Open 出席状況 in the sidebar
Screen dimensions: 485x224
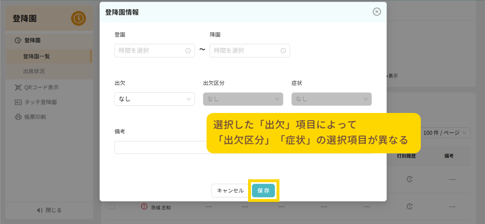coord(34,71)
